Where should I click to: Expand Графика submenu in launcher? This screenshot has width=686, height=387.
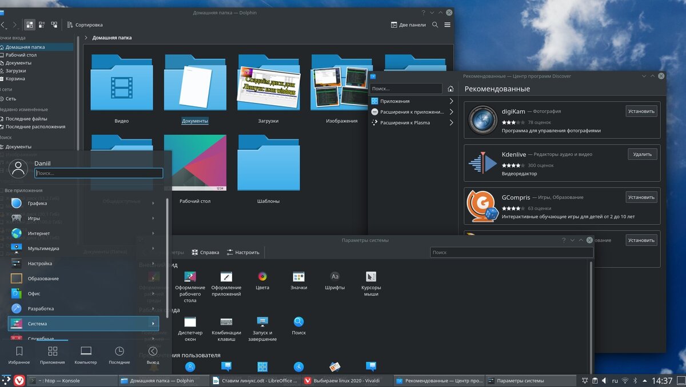83,204
